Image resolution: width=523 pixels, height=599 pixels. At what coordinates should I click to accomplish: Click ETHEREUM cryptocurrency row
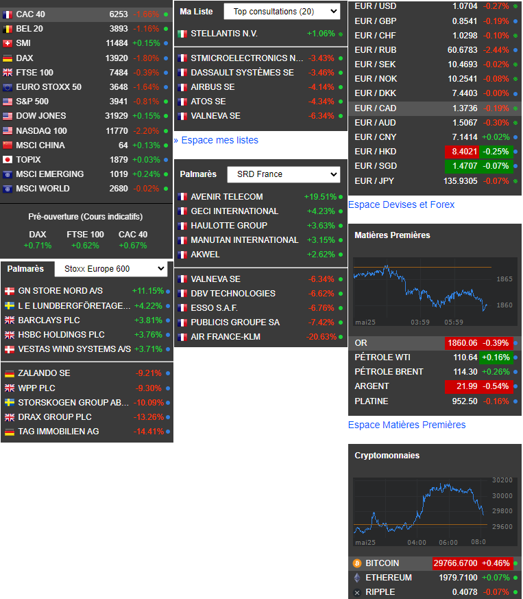pyautogui.click(x=435, y=578)
